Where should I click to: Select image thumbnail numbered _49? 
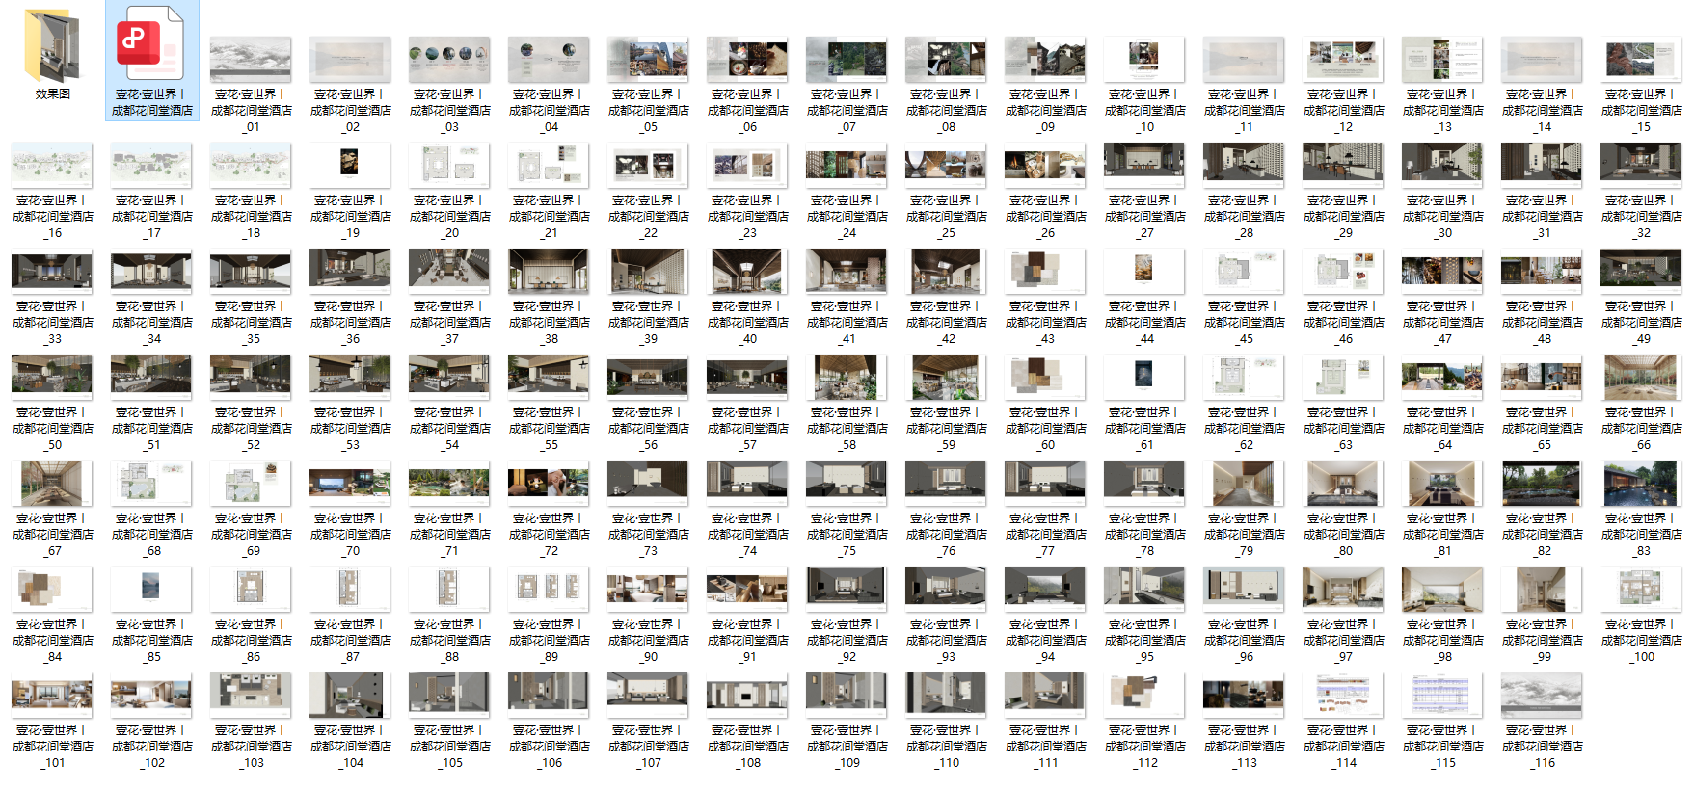[1641, 272]
